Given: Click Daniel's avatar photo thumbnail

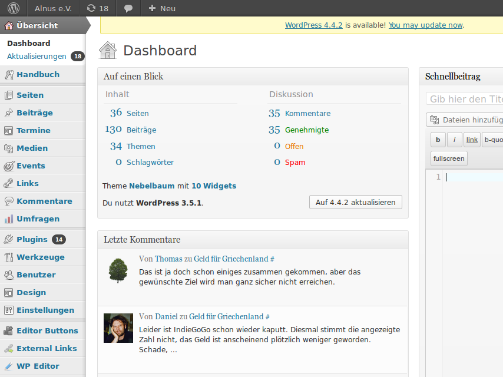Looking at the screenshot, I should click(x=118, y=328).
